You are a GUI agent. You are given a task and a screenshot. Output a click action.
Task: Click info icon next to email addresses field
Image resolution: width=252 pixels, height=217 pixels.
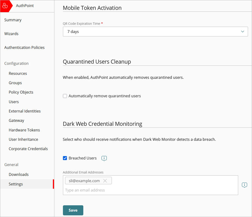pyautogui.click(x=244, y=185)
